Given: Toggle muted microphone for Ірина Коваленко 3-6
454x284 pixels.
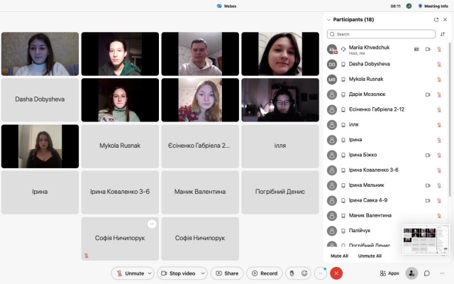Looking at the screenshot, I should point(439,170).
